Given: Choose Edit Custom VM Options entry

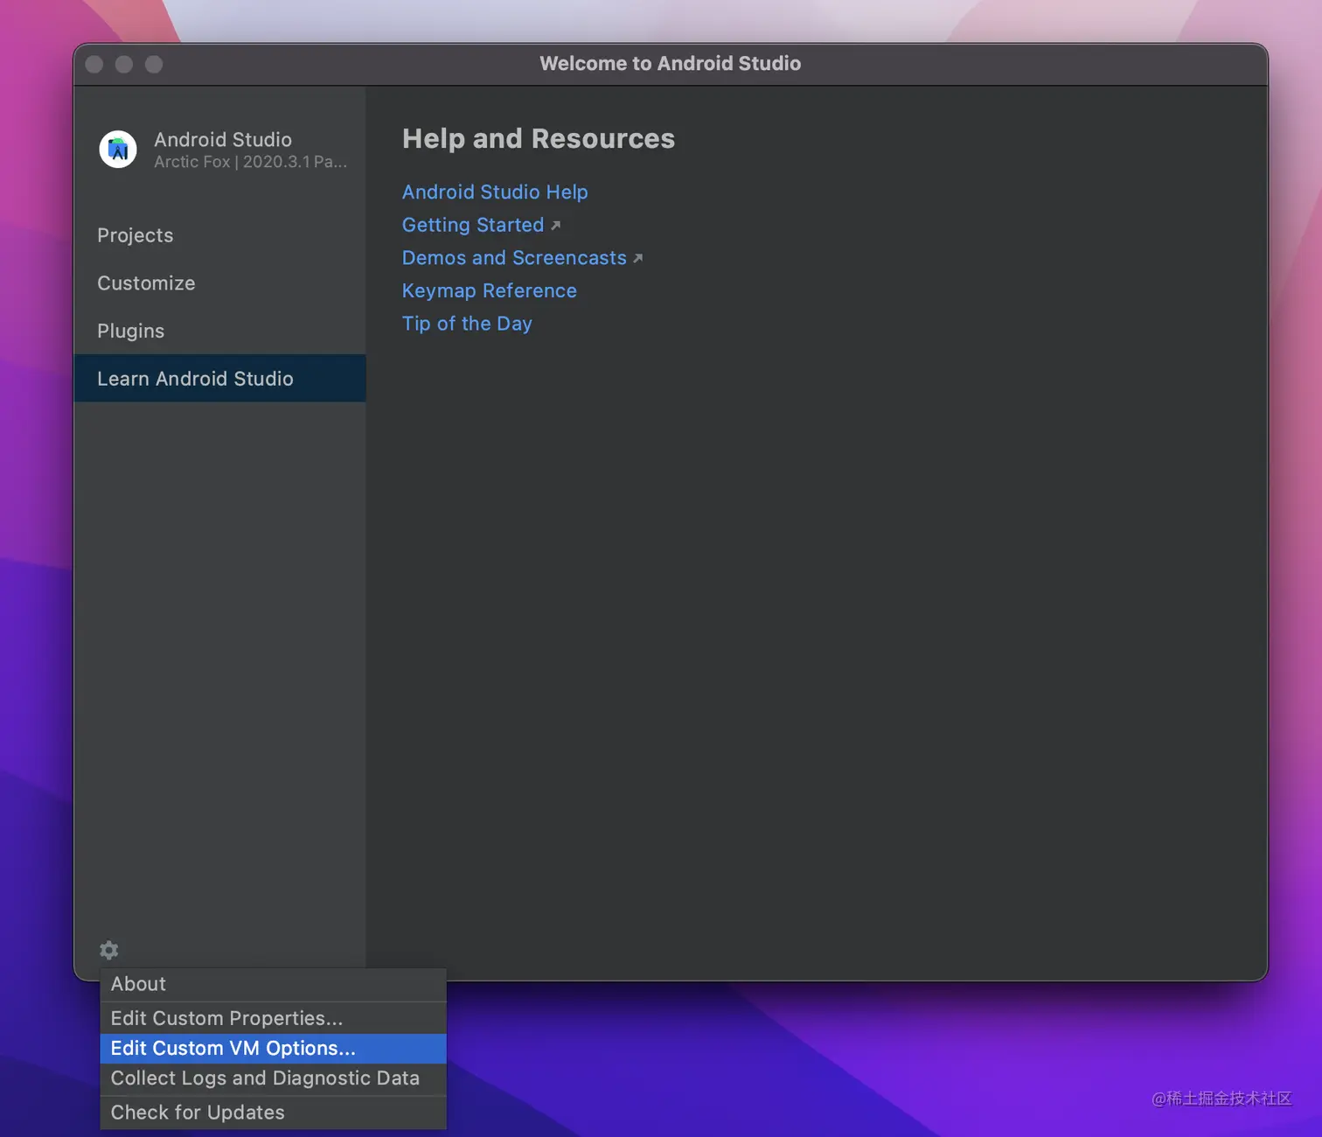Looking at the screenshot, I should [x=274, y=1049].
